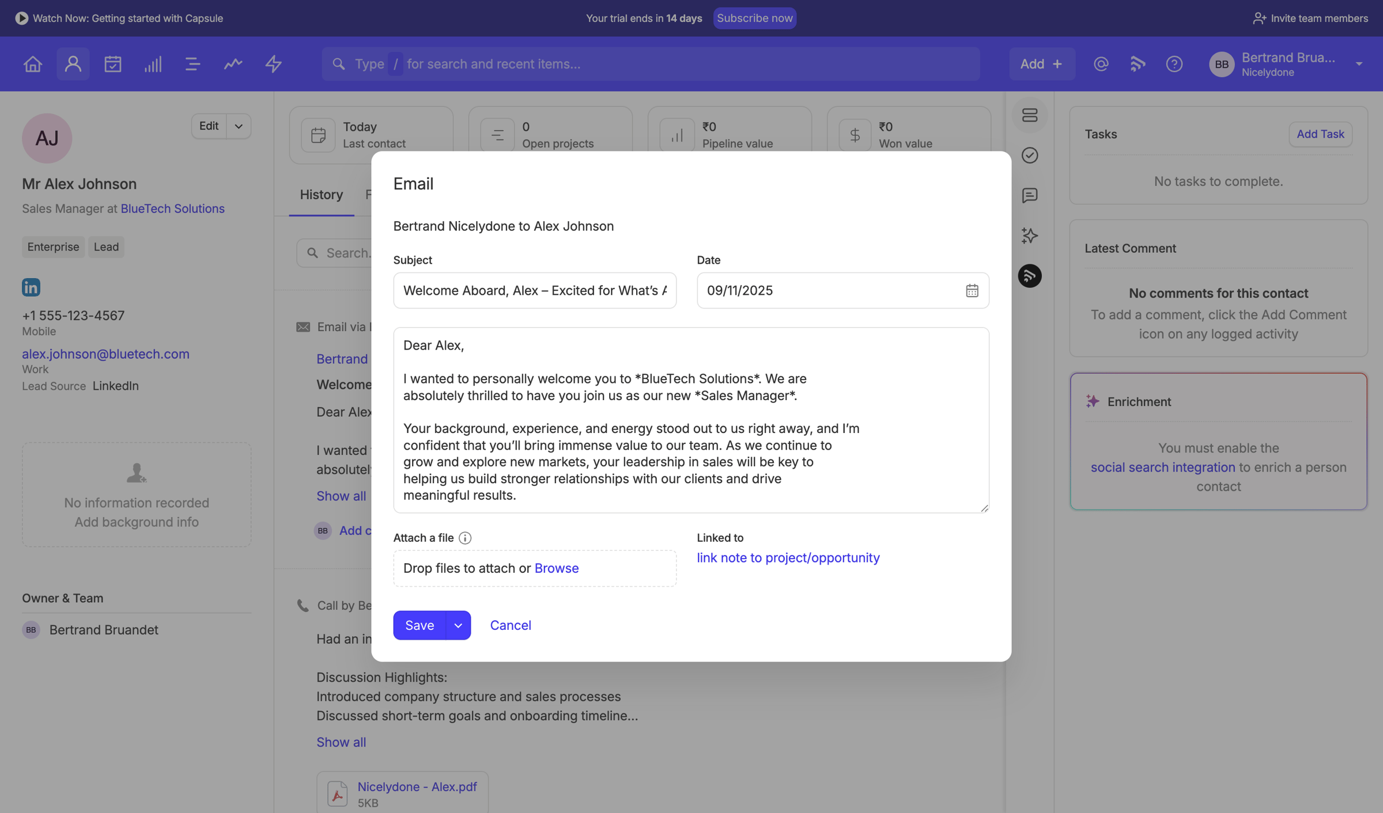Click in the Subject input field
Viewport: 1383px width, 813px height.
coord(535,291)
